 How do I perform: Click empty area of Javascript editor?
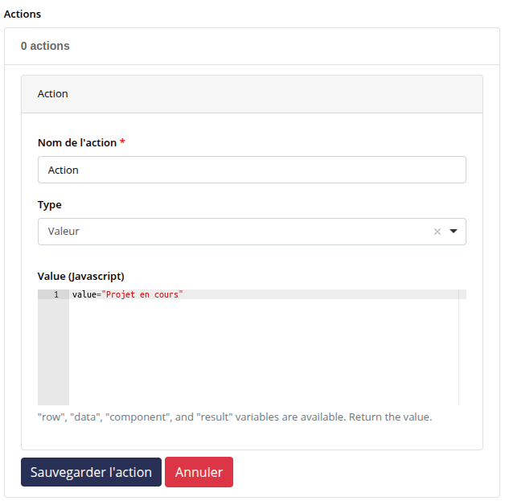click(257, 354)
